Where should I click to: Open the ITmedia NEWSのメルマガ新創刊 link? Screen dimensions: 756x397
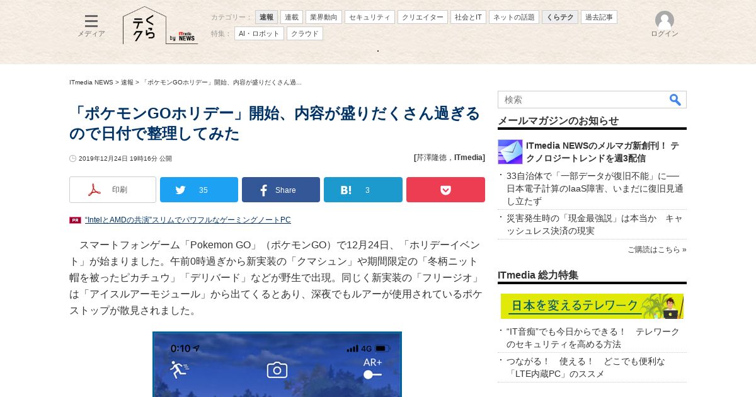(603, 152)
